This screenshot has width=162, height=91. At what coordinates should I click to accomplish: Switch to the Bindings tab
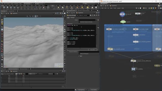(x=72, y=18)
